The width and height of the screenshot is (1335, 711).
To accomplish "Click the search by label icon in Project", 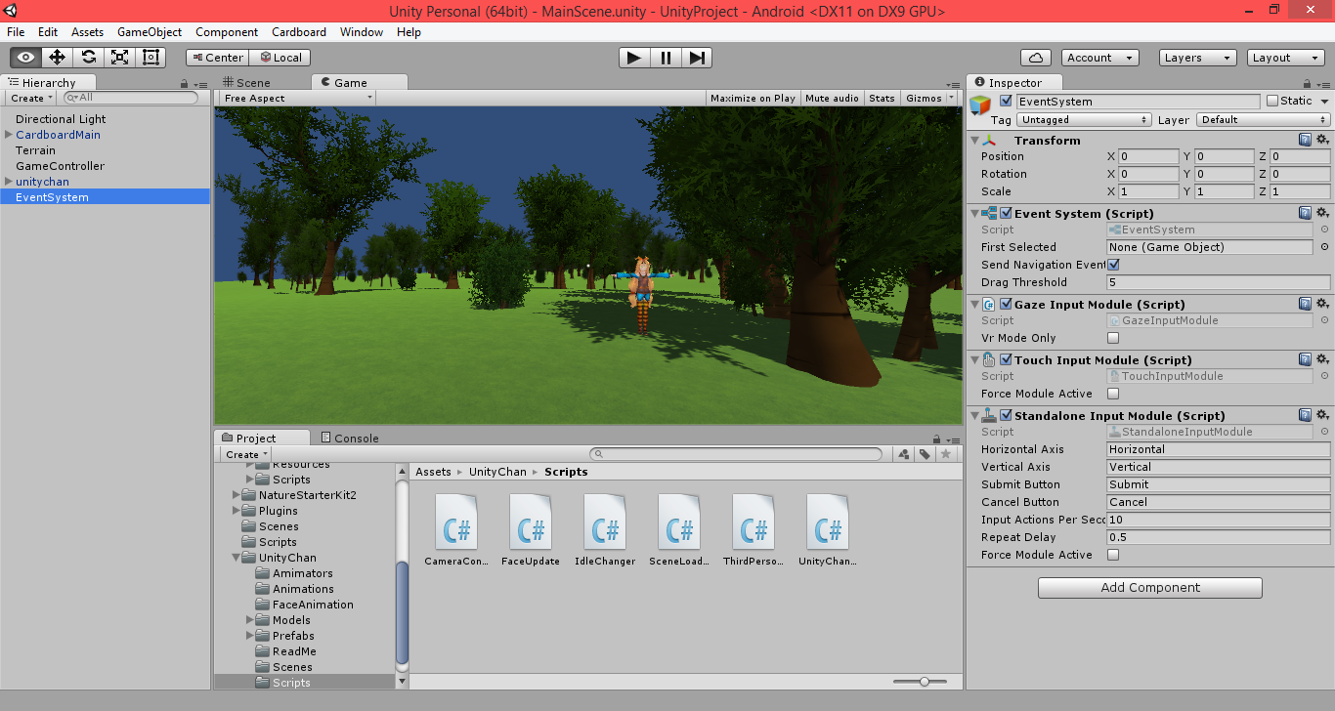I will (925, 454).
